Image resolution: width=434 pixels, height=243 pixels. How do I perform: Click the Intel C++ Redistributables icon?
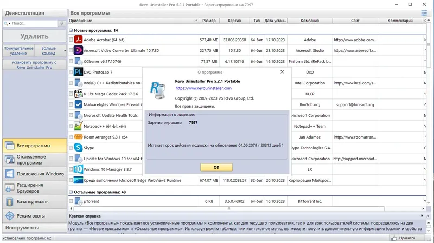tap(78, 83)
